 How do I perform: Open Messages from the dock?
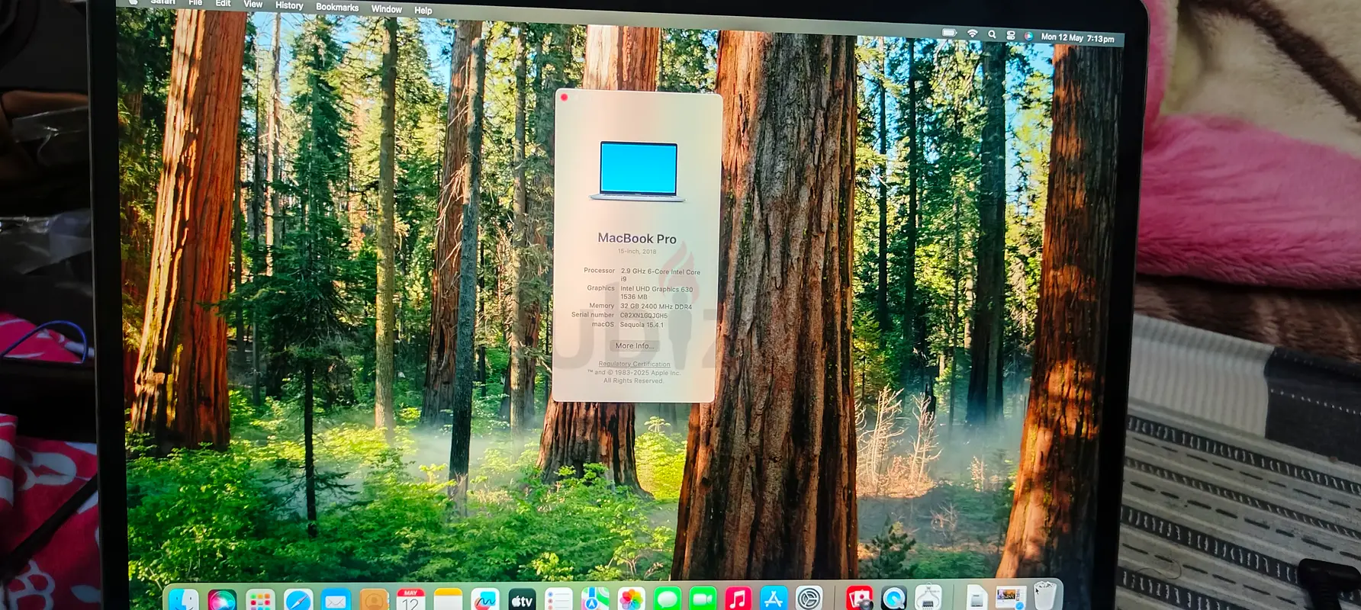tap(668, 600)
